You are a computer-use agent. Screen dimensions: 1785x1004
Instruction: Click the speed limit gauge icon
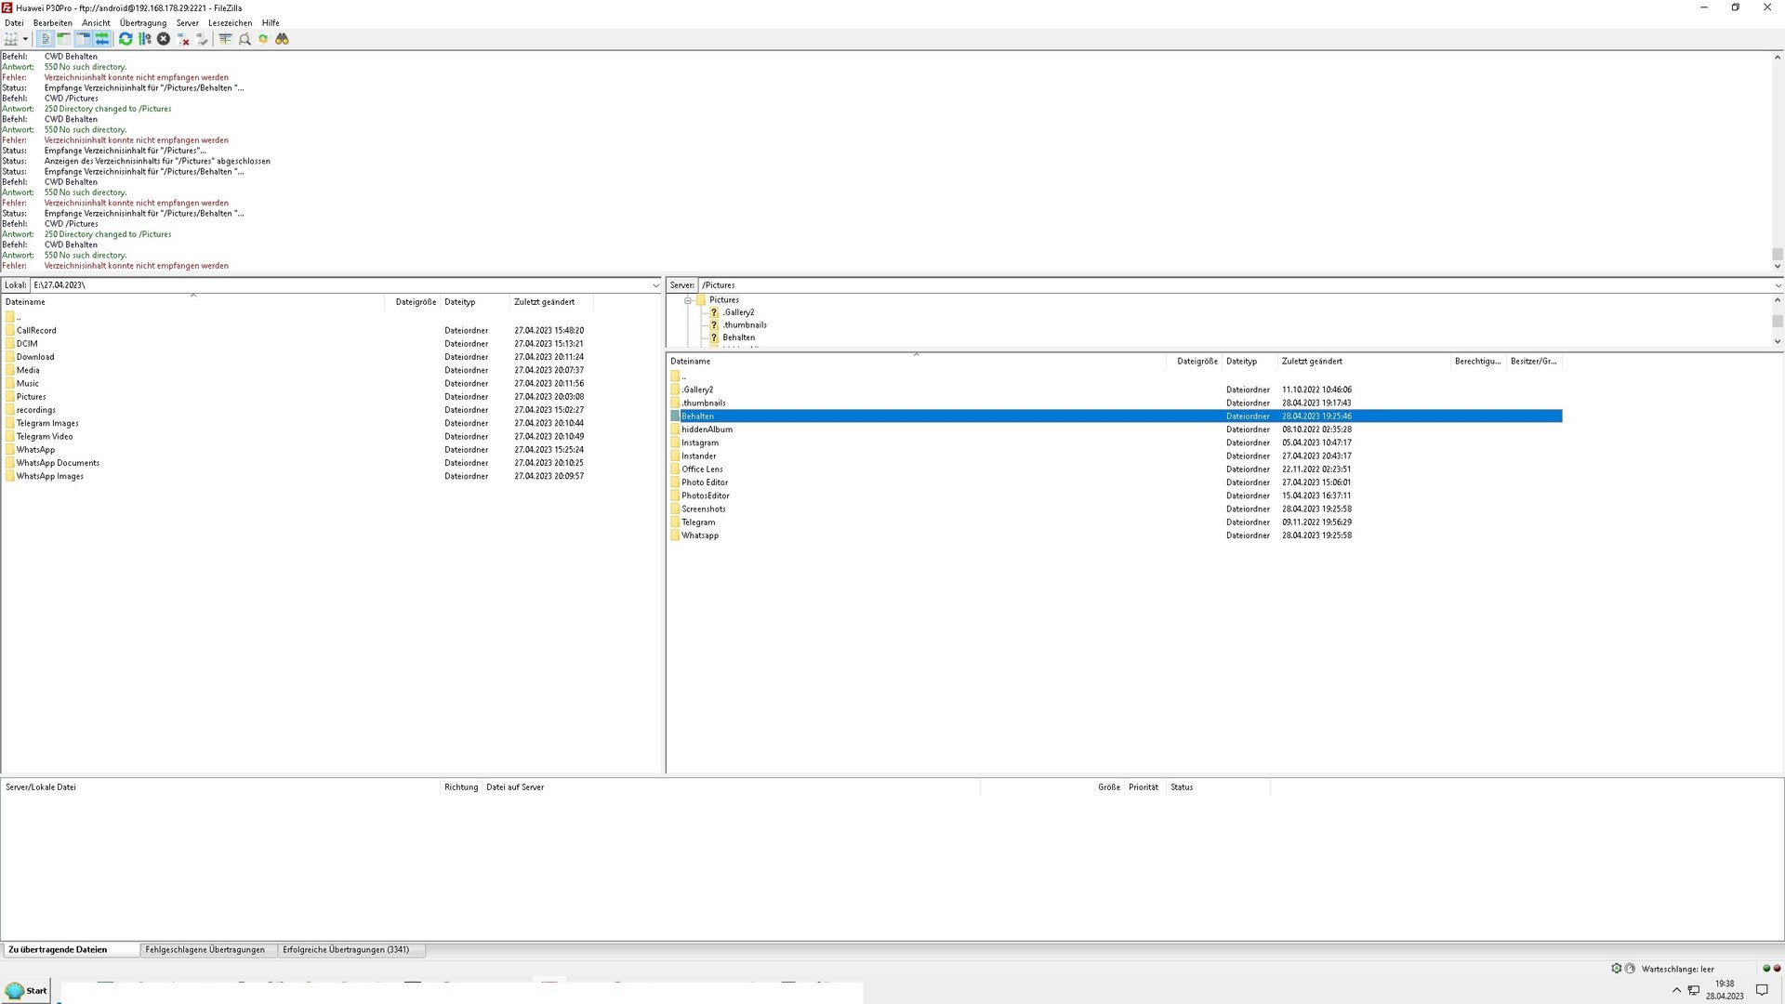point(1630,968)
